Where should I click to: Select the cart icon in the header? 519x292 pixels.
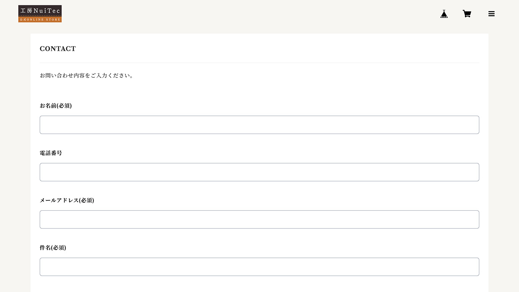[x=467, y=13]
